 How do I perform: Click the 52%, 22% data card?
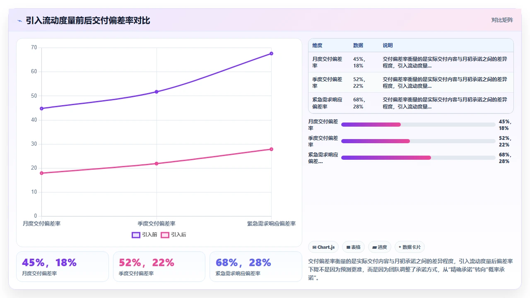click(x=159, y=267)
